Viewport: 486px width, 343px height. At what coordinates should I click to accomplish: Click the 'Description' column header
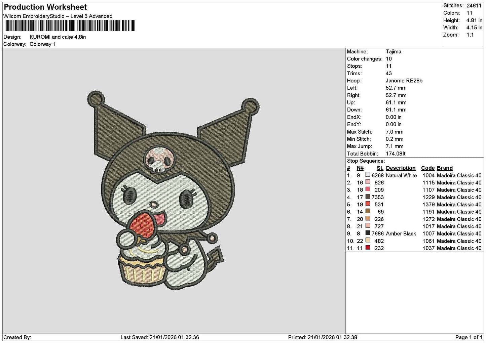(401, 168)
